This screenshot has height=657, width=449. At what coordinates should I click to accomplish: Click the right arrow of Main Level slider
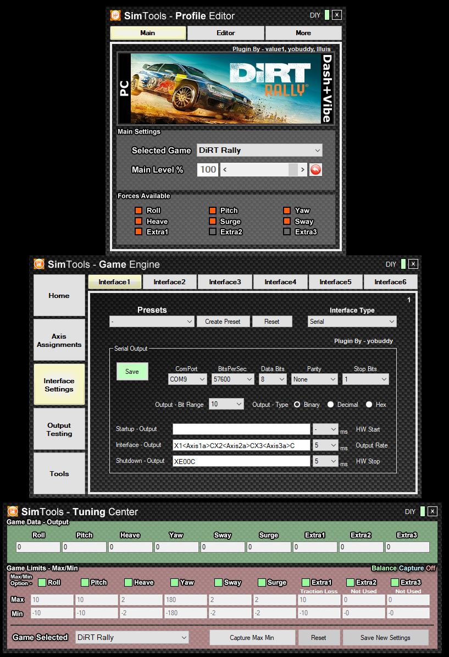point(302,170)
